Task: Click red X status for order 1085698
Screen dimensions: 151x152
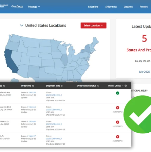Action: [x=118, y=122]
